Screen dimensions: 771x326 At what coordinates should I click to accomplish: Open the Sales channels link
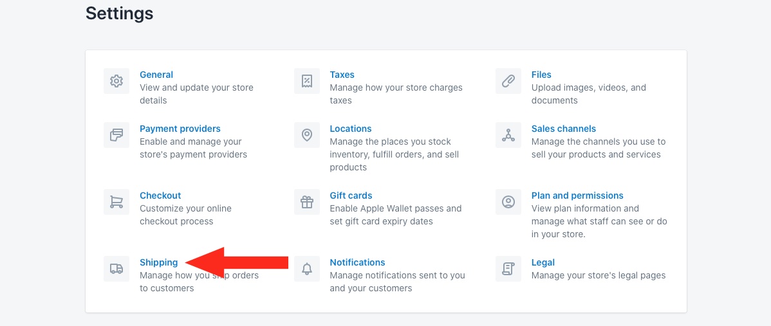563,129
